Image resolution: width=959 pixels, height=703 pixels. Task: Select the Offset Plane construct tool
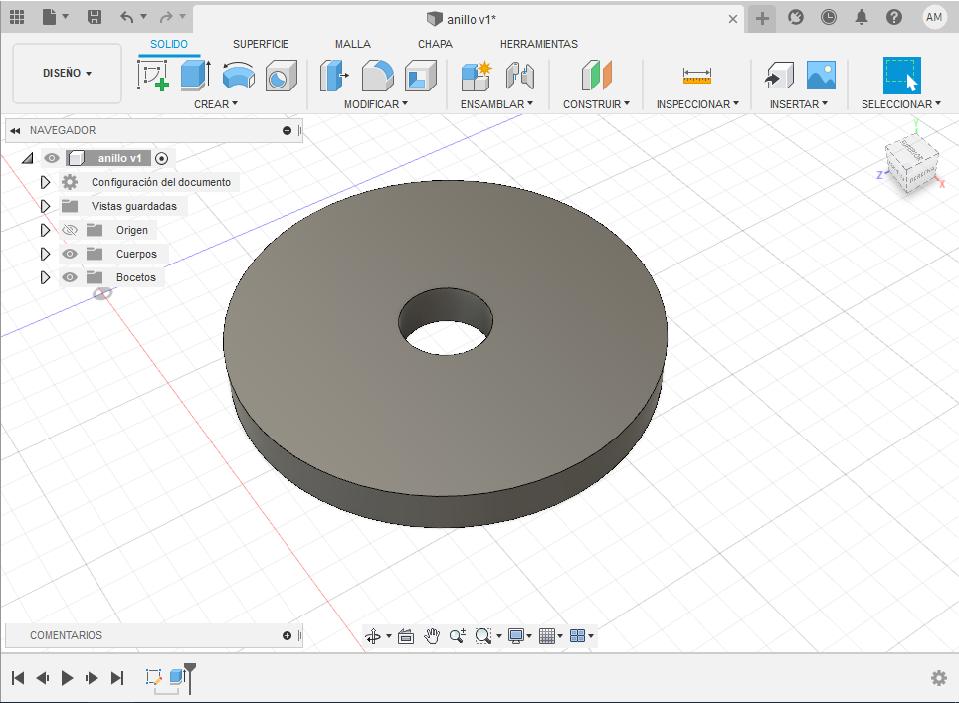click(x=596, y=76)
